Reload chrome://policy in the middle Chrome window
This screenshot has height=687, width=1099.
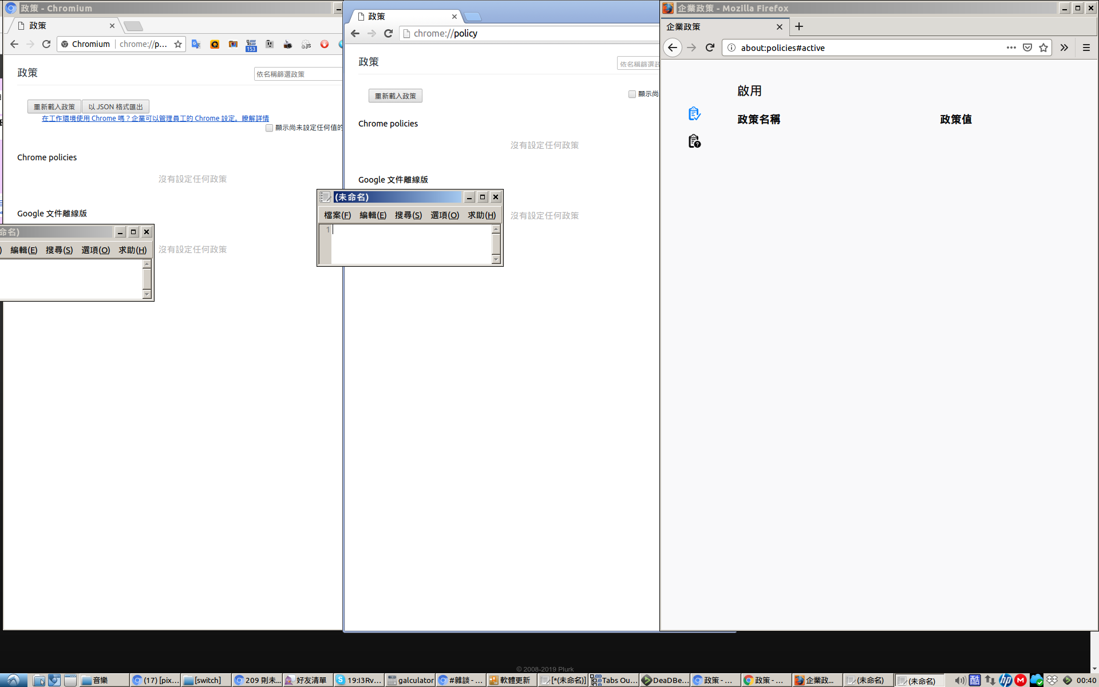coord(388,33)
